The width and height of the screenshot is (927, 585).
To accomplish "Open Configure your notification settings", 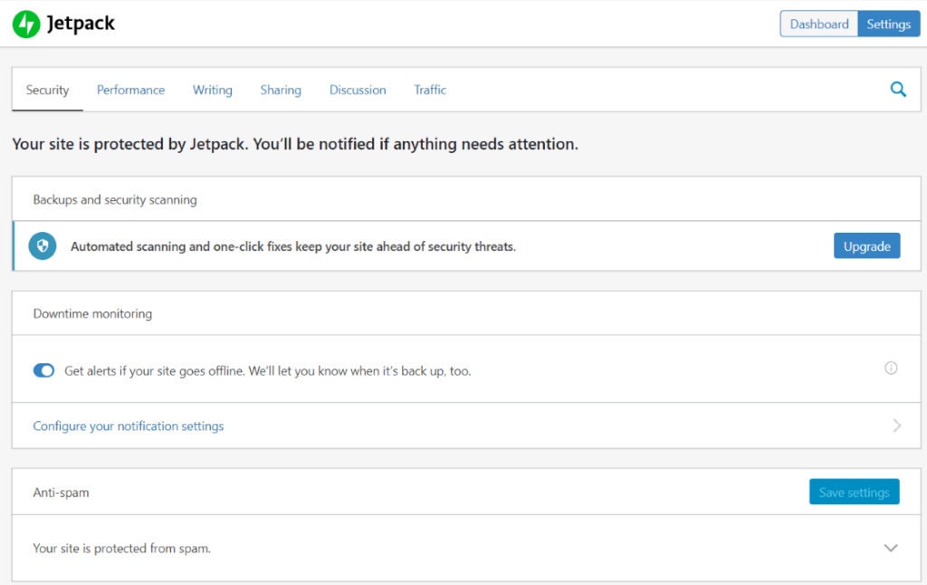I will coord(128,426).
